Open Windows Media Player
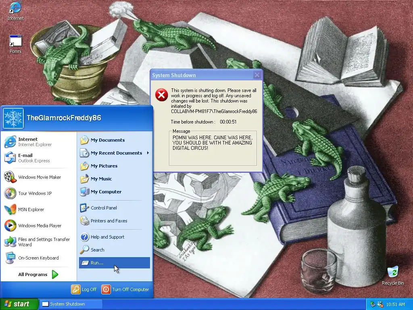This screenshot has height=310, width=413. [38, 226]
